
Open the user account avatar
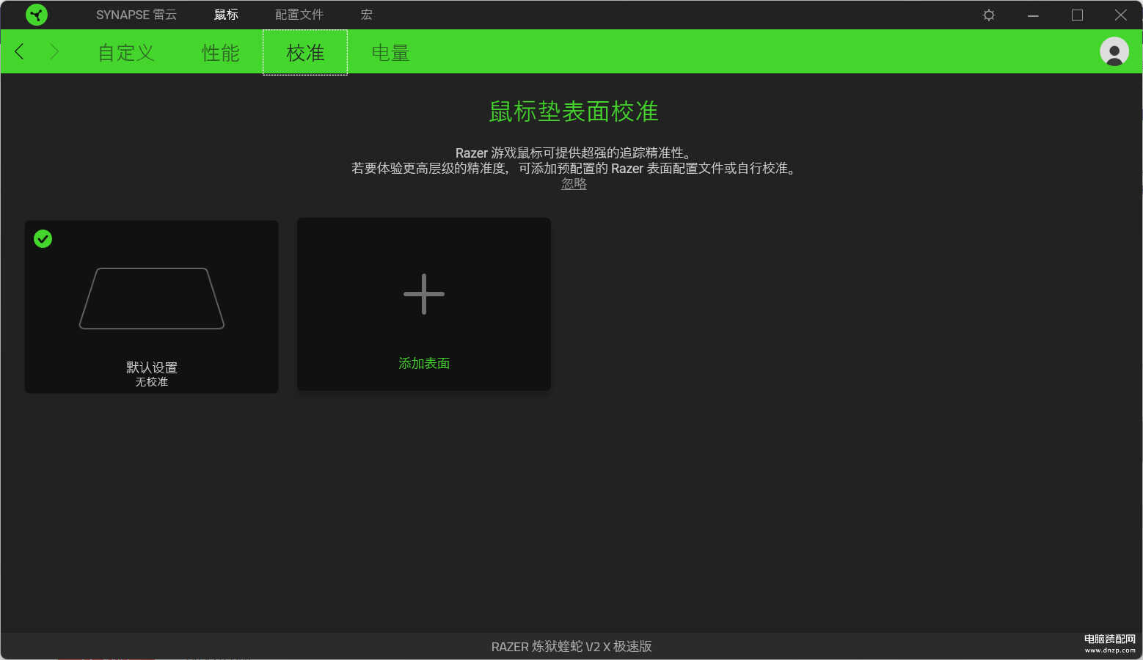coord(1114,51)
